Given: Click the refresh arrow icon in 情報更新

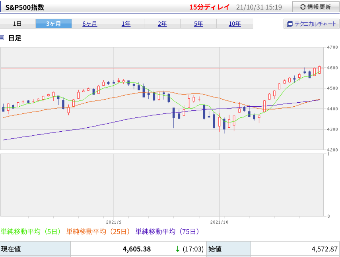Looking at the screenshot, I should pyautogui.click(x=303, y=7).
